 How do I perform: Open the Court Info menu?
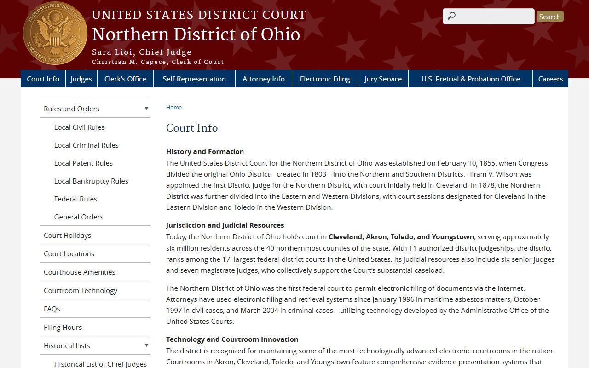43,79
